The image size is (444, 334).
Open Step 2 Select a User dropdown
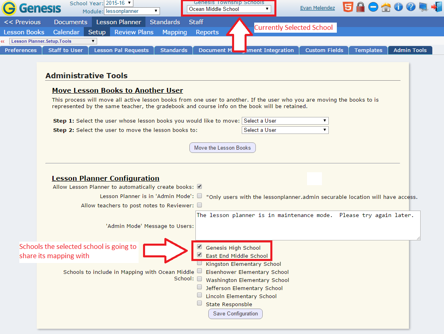pos(285,130)
